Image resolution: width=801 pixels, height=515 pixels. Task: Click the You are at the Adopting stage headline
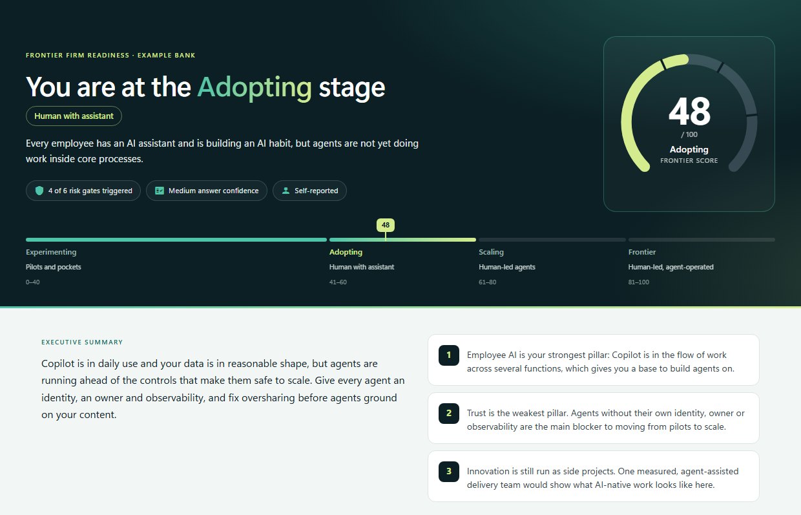pyautogui.click(x=205, y=87)
